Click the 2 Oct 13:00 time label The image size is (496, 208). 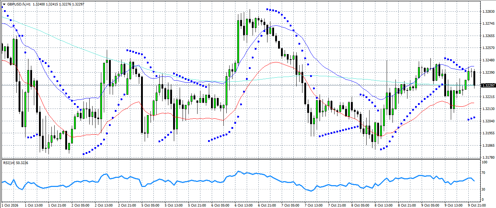click(104, 205)
